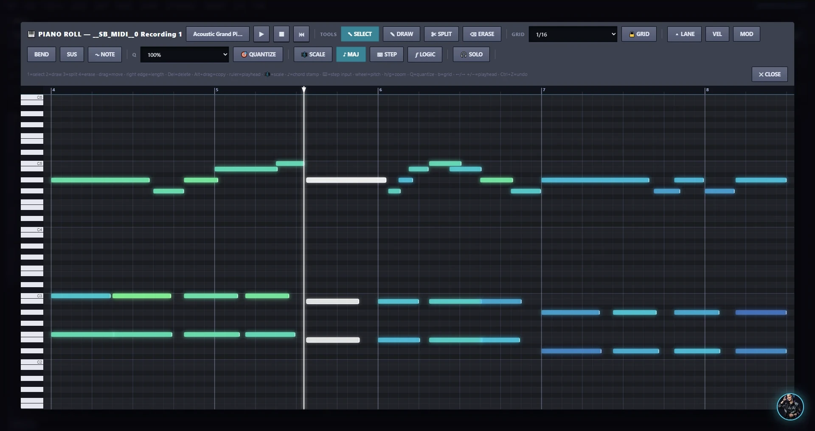The width and height of the screenshot is (815, 431).
Task: Activate the Draw tool
Action: tap(401, 34)
